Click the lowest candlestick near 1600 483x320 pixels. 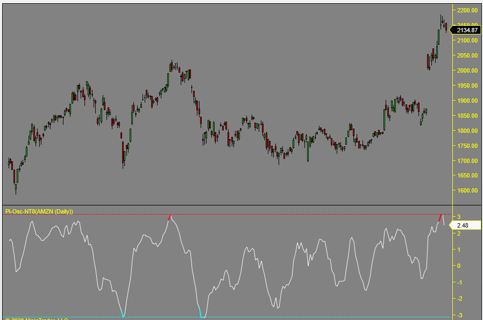16,187
